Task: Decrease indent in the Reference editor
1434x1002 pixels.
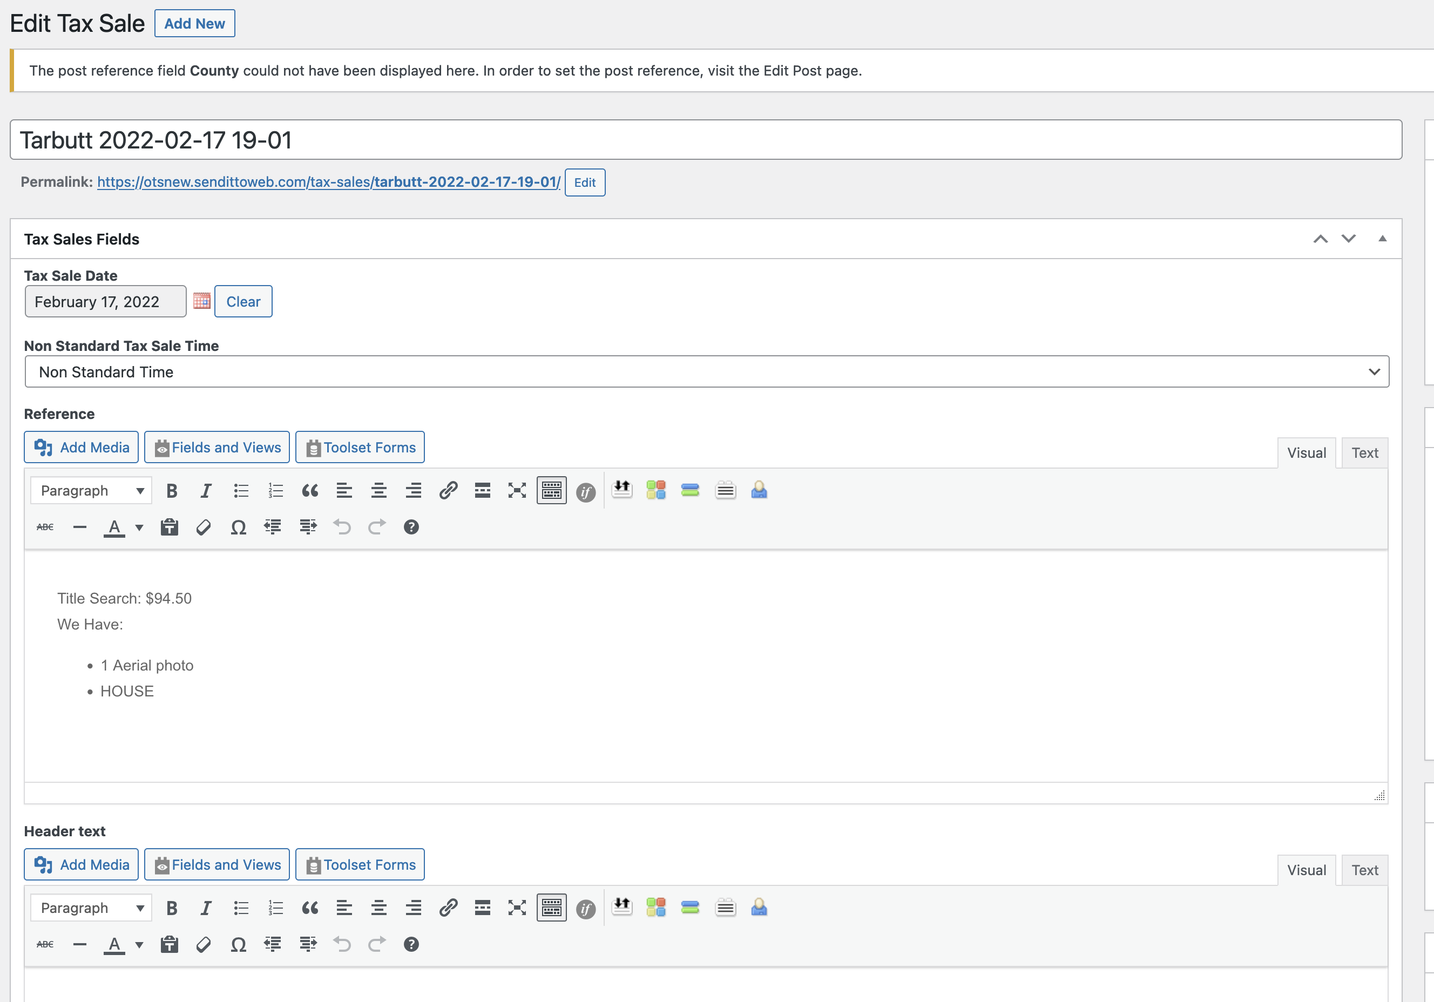Action: point(273,527)
